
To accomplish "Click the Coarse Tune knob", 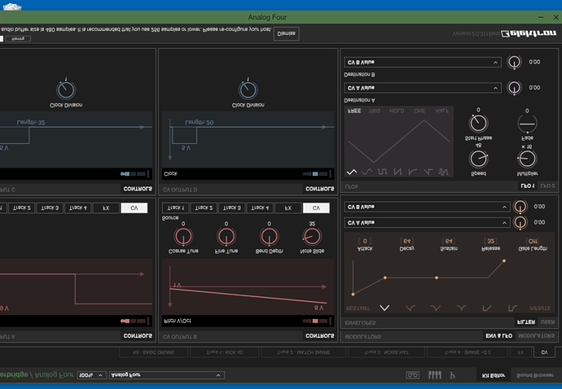I will (183, 237).
